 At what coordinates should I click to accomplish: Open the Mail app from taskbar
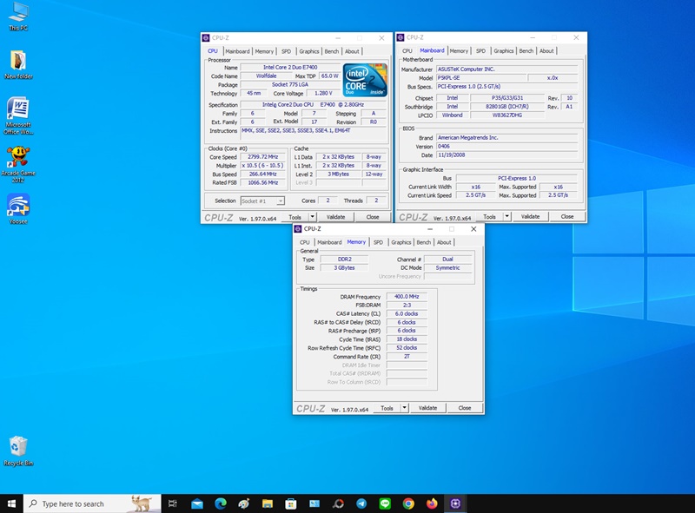(x=197, y=503)
